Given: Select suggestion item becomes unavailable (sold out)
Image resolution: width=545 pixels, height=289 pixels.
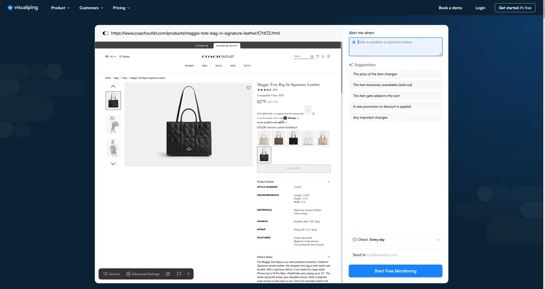Looking at the screenshot, I should pos(395,85).
